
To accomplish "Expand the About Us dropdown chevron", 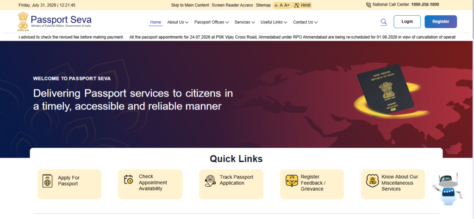I will [x=187, y=22].
